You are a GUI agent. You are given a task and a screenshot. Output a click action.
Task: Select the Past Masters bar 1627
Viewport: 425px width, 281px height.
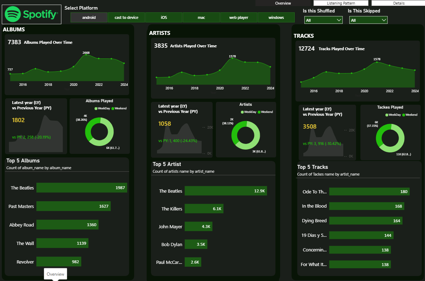point(74,206)
